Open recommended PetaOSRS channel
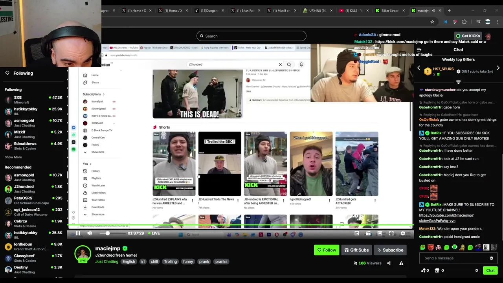Image resolution: width=503 pixels, height=283 pixels. coord(33,200)
